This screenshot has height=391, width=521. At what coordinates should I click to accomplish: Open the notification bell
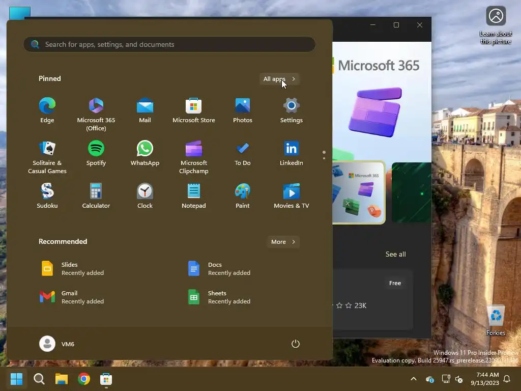pos(507,379)
